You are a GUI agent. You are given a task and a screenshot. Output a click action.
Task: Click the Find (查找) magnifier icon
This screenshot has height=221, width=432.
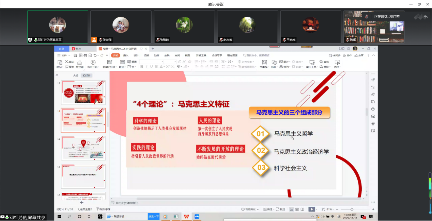tap(321, 62)
